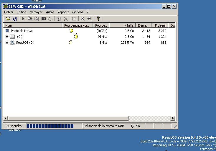Click the scroll right arrow
The height and width of the screenshot is (151, 216).
click(x=173, y=118)
